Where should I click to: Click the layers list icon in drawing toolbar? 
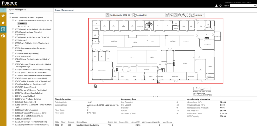[167, 15]
